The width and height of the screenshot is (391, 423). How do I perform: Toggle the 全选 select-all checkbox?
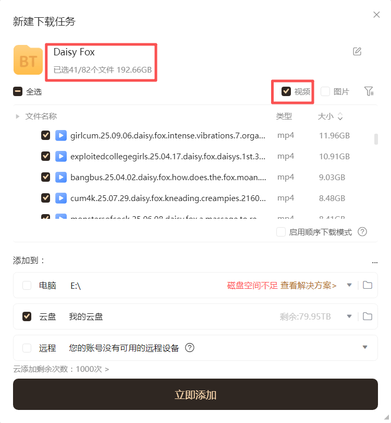(18, 91)
